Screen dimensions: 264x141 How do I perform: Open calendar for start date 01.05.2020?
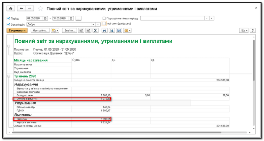(45, 18)
